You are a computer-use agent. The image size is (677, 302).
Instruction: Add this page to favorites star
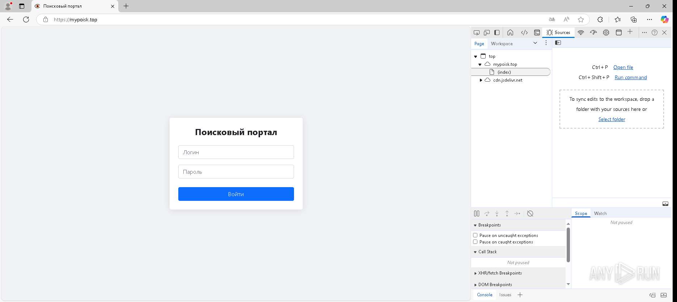581,20
